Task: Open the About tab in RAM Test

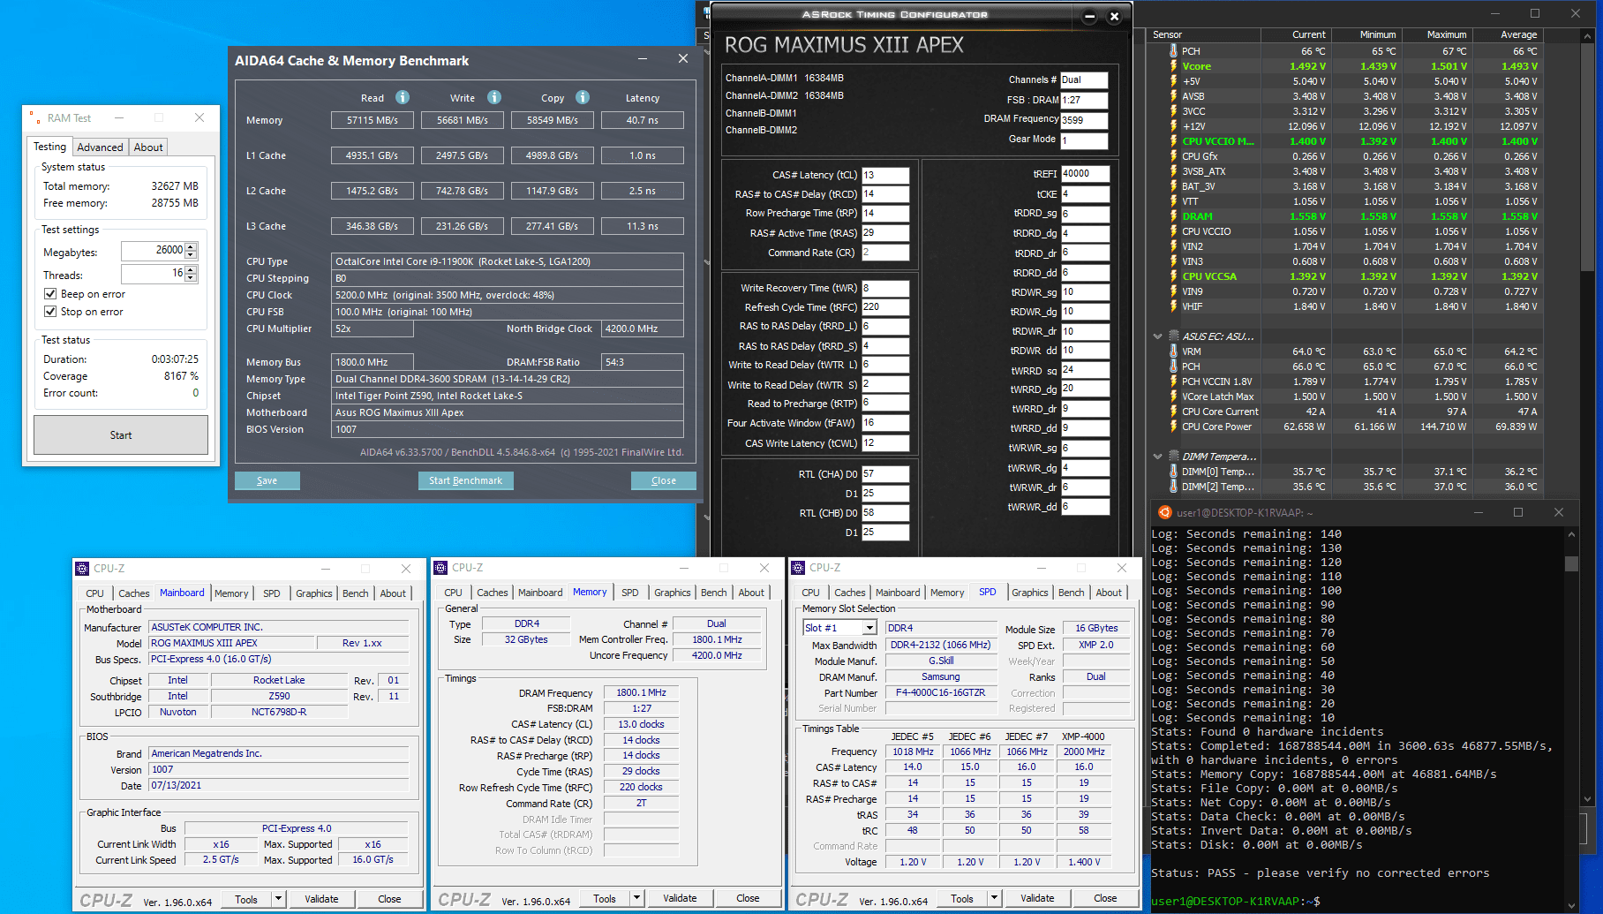Action: (148, 147)
